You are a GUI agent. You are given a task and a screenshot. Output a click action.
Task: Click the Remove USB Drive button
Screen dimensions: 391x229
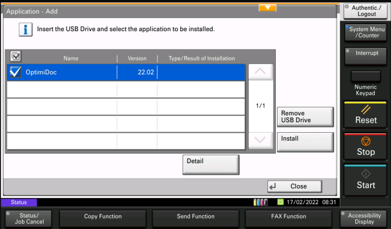click(x=305, y=117)
